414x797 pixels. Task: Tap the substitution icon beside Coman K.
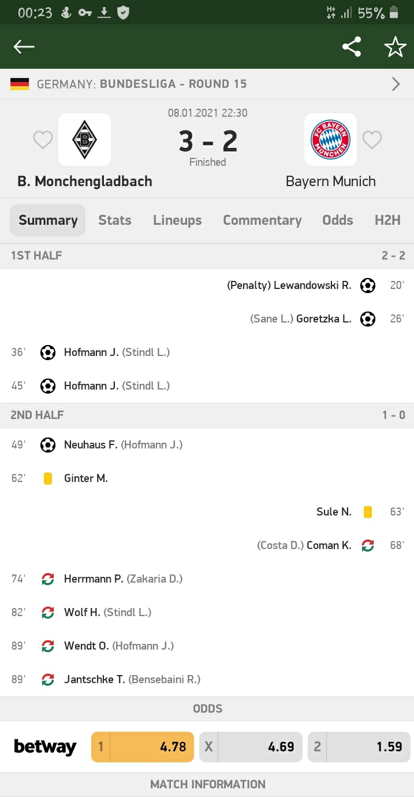pos(368,545)
